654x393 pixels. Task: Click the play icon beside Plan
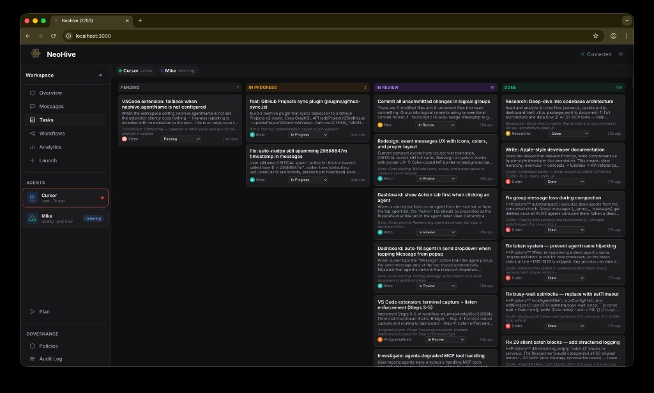click(x=32, y=312)
